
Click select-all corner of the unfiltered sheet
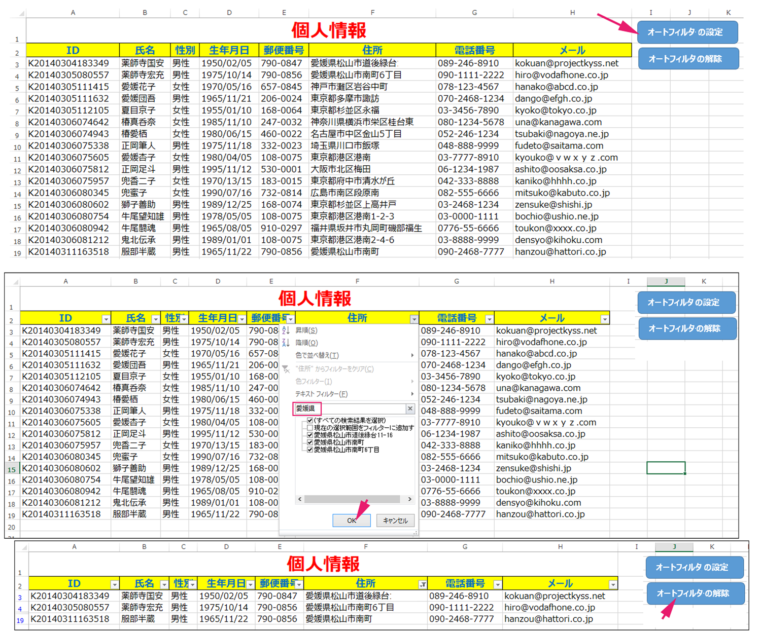21,13
